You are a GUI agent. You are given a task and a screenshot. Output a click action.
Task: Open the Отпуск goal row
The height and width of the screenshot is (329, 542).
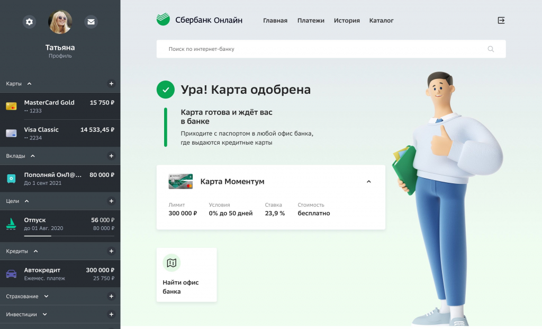tap(60, 226)
